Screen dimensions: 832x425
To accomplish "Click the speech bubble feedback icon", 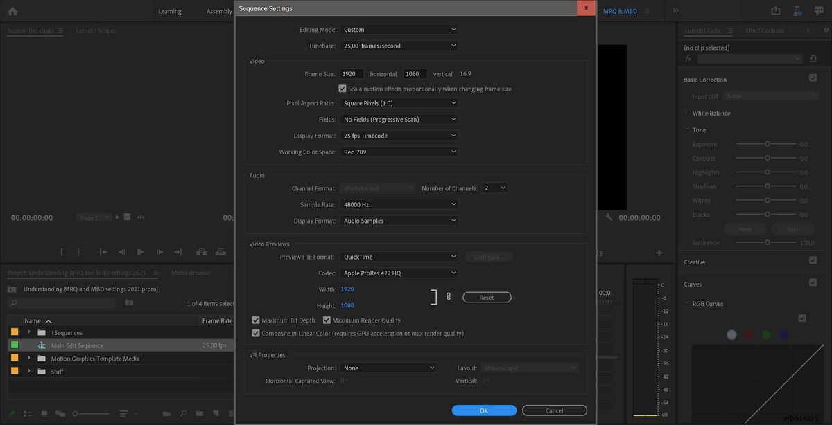I will (818, 10).
